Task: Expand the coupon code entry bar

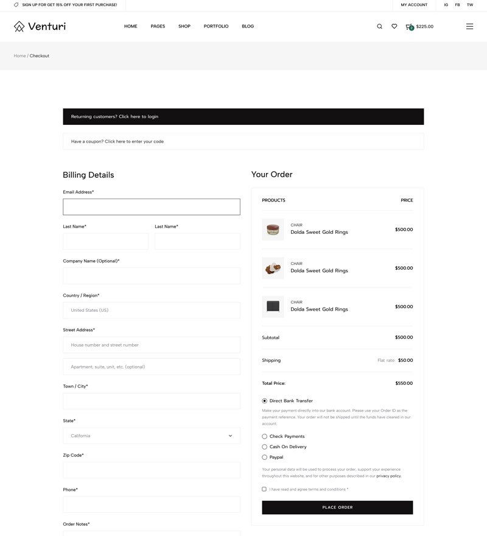Action: (x=243, y=141)
